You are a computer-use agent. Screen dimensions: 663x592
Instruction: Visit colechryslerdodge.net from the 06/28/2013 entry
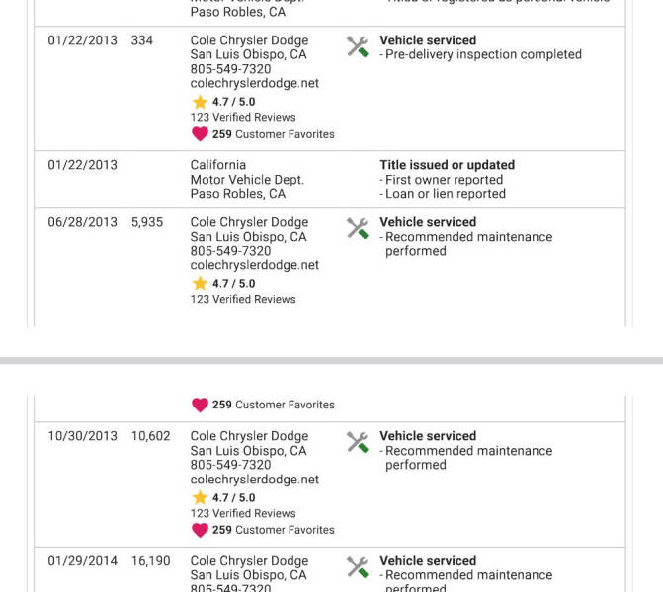(x=254, y=265)
